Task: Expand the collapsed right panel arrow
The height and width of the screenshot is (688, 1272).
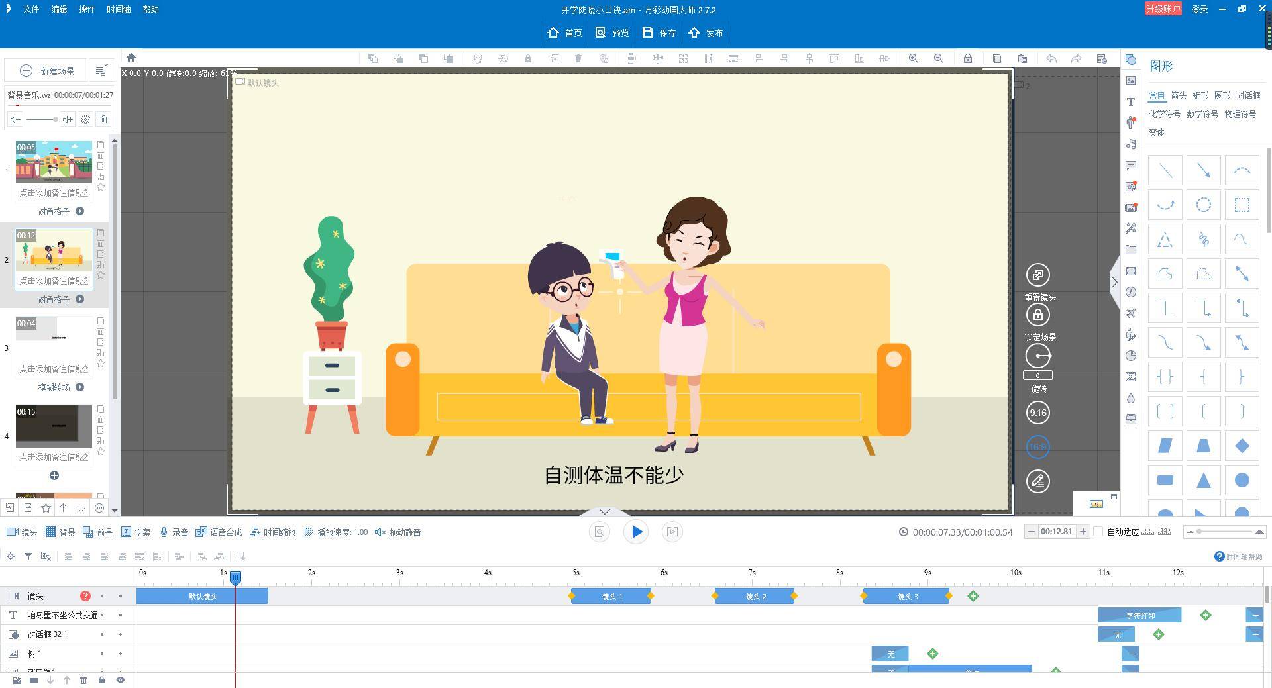Action: (1114, 283)
